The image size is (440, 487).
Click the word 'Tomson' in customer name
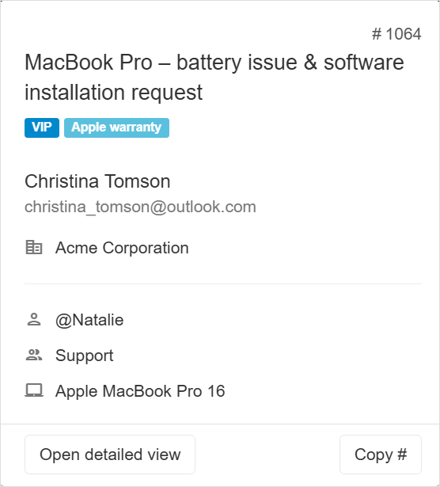tap(137, 181)
